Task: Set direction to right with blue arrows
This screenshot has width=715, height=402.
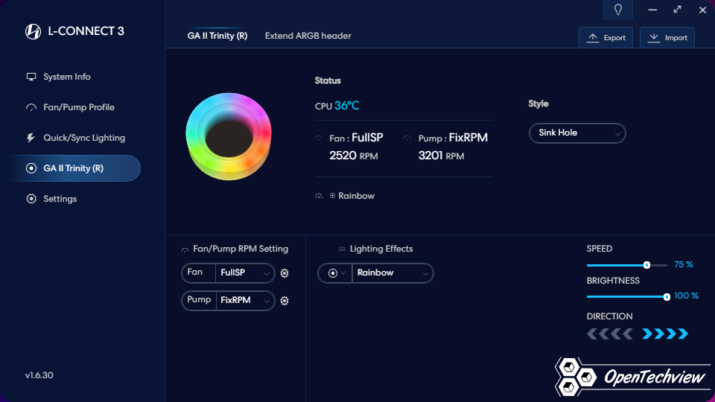Action: (665, 334)
